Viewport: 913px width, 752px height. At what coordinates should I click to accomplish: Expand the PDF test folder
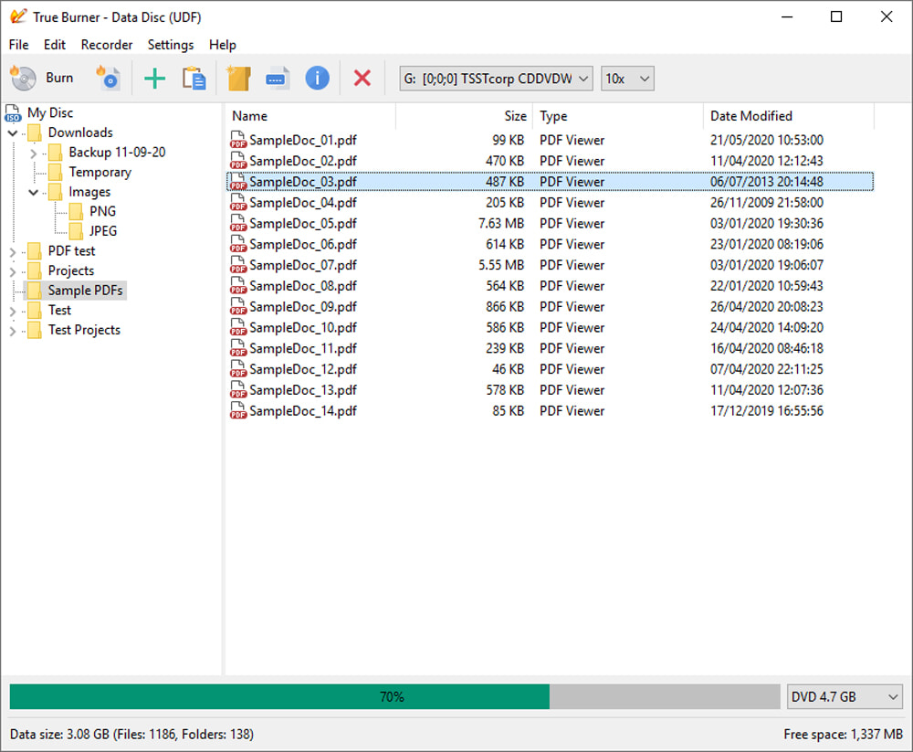(13, 250)
